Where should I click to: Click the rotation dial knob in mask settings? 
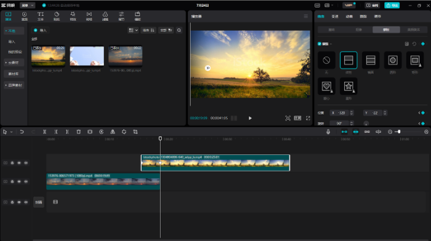[366, 124]
